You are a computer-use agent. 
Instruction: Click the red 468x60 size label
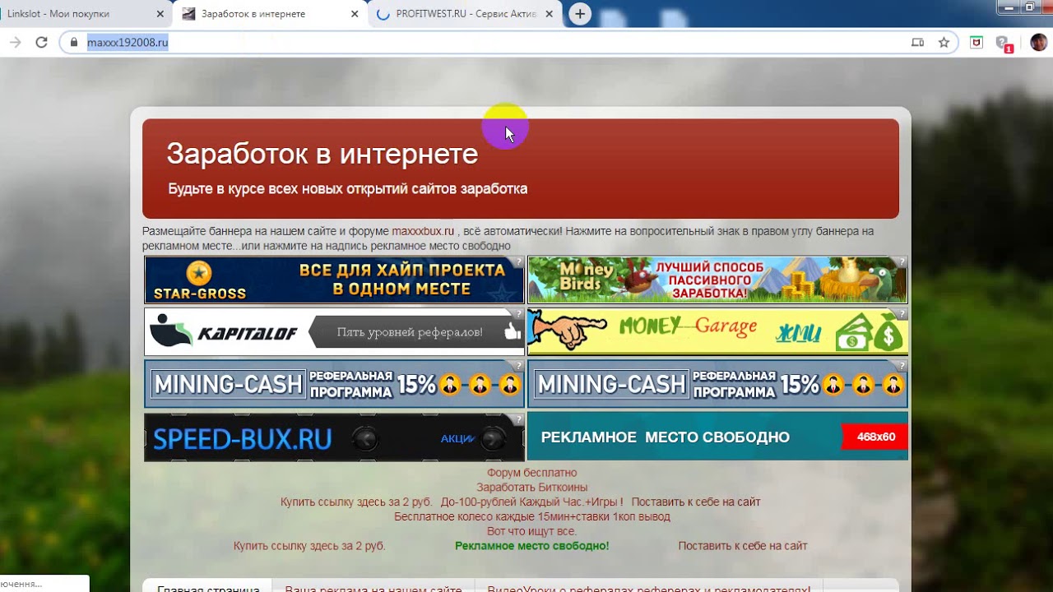point(875,437)
